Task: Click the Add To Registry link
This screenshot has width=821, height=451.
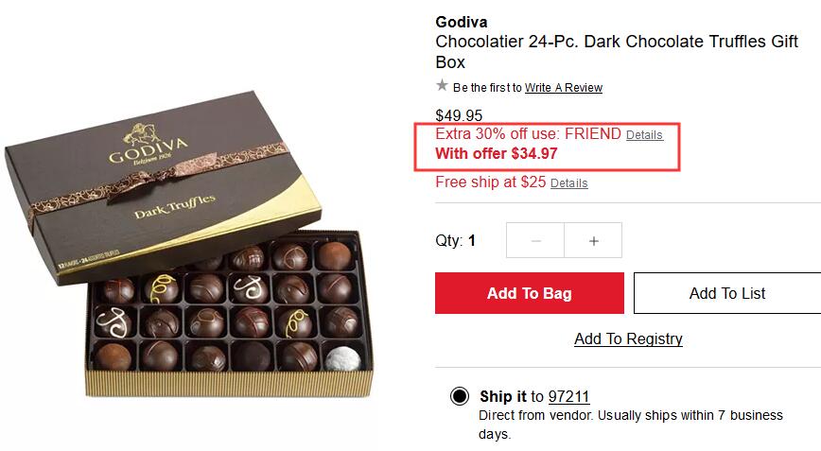Action: [x=628, y=339]
